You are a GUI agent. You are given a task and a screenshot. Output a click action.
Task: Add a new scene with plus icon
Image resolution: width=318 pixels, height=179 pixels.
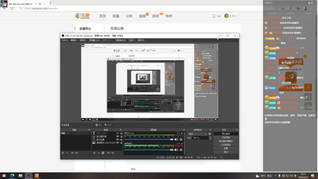pos(63,153)
